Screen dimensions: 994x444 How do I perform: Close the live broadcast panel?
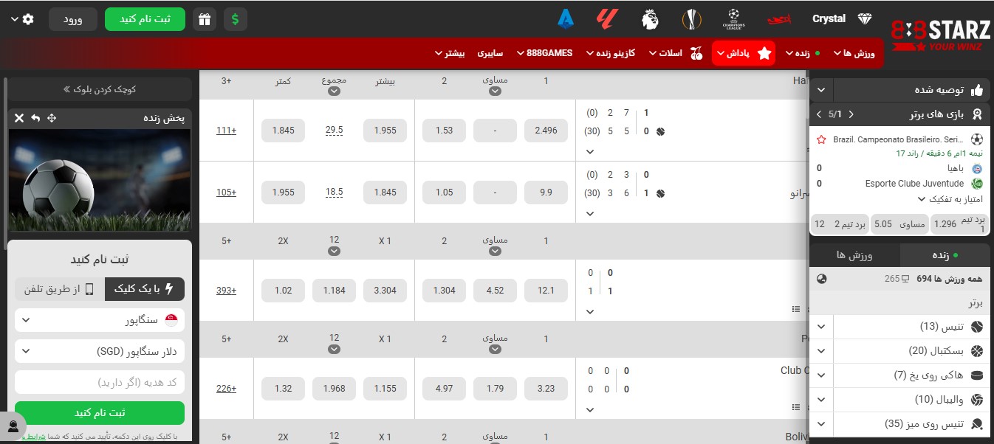point(19,118)
